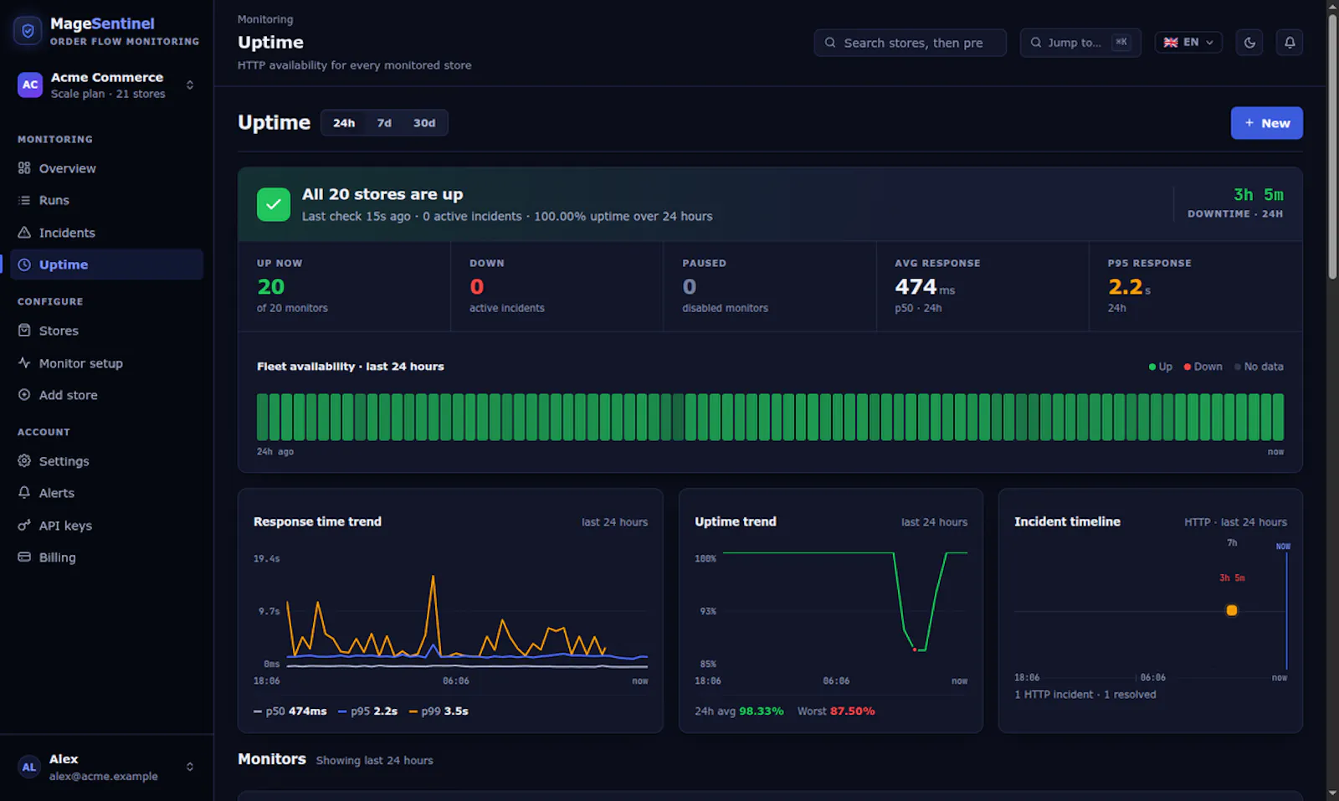Click the New button

tap(1266, 123)
